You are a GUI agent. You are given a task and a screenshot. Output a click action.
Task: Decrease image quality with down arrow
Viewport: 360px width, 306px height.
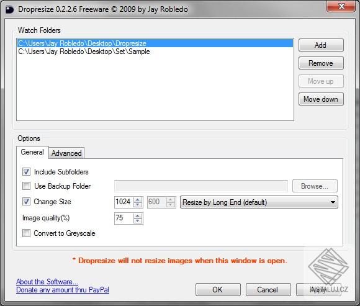[138, 221]
